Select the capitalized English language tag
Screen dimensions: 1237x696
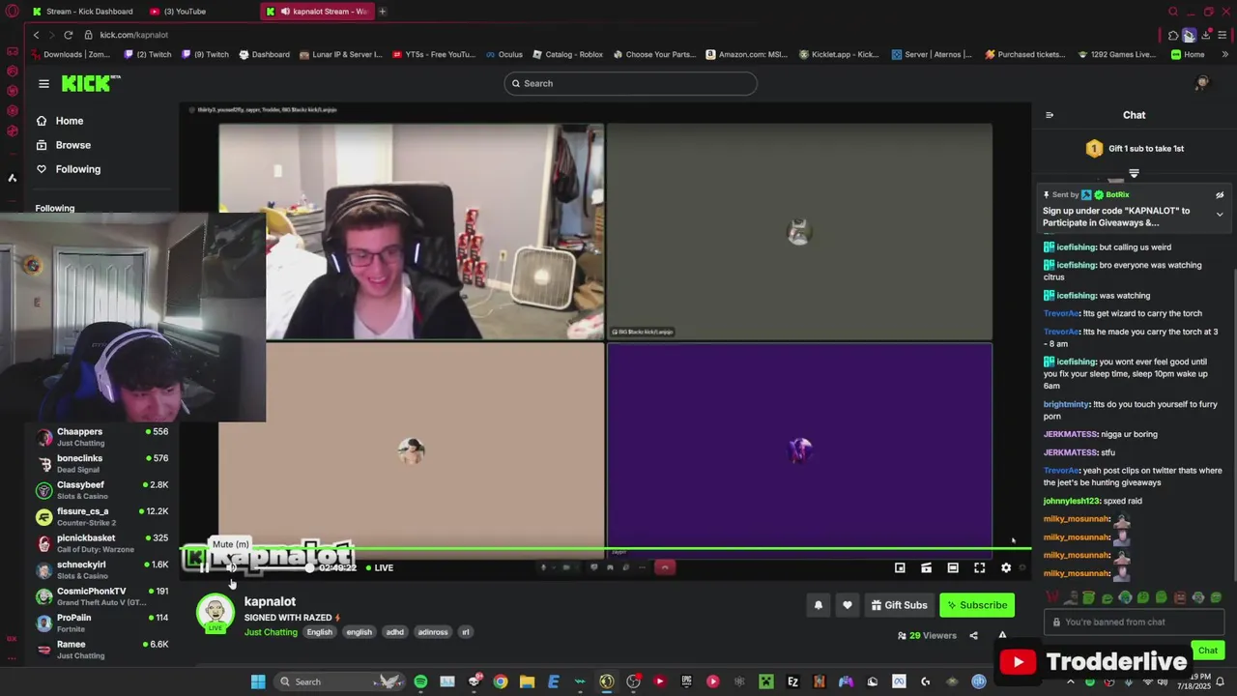pyautogui.click(x=319, y=632)
